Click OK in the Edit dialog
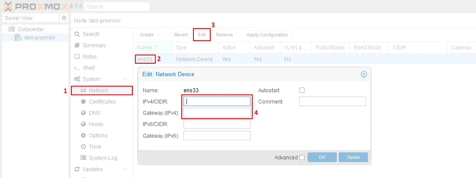The height and width of the screenshot is (178, 476). pyautogui.click(x=322, y=157)
